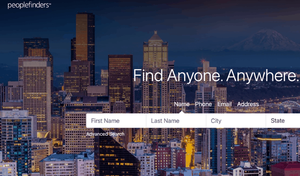This screenshot has width=300, height=176.
Task: Open the Address search tab
Action: click(x=248, y=104)
